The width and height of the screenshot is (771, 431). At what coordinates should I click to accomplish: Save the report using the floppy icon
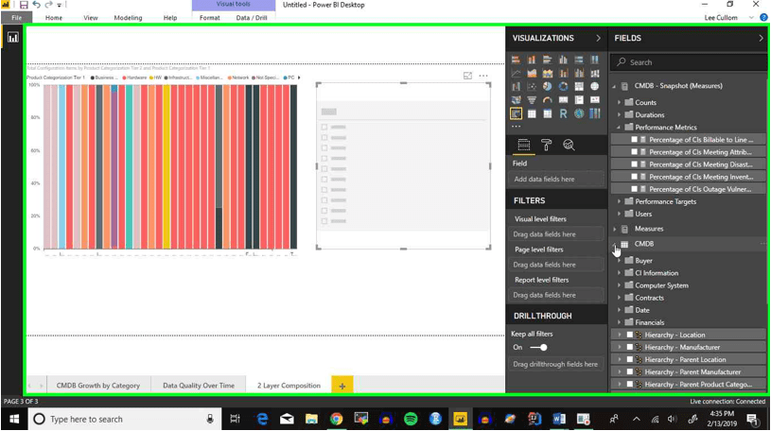(24, 5)
